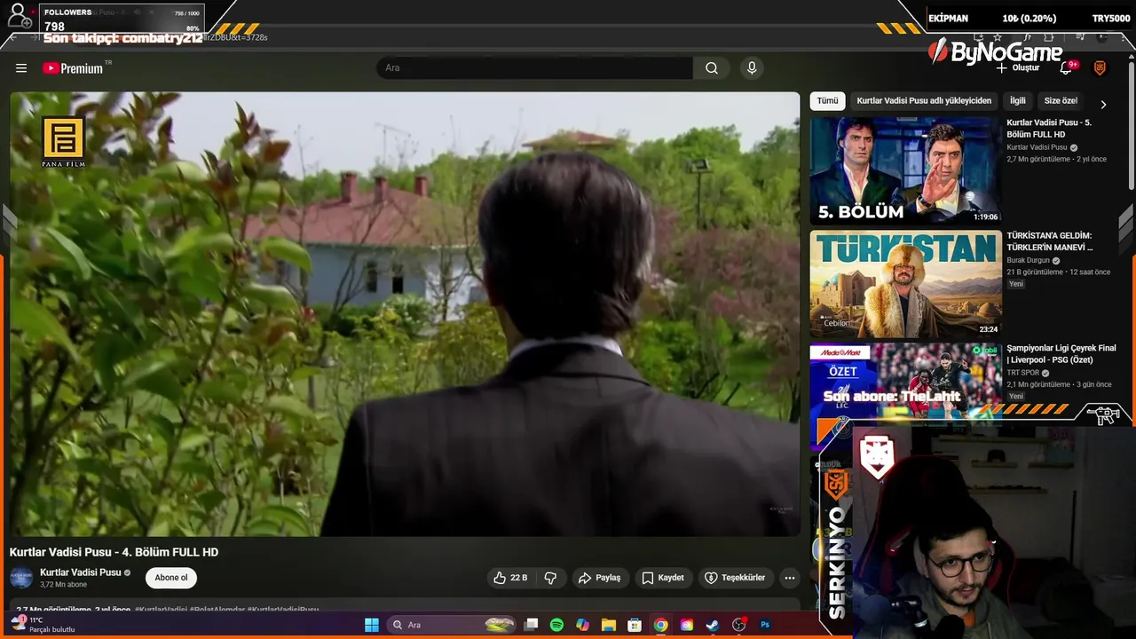The width and height of the screenshot is (1136, 639).
Task: Start voice search with microphone icon
Action: [752, 68]
